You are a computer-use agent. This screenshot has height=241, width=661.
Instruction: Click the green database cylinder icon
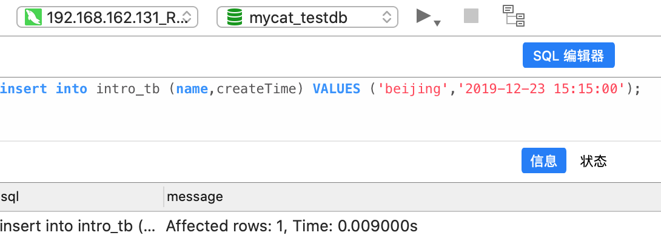(235, 17)
